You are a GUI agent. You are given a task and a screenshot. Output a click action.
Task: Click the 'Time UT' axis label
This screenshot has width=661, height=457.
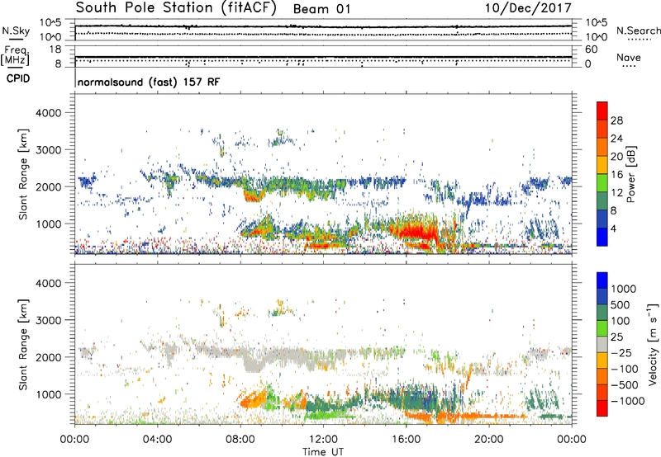pyautogui.click(x=323, y=452)
